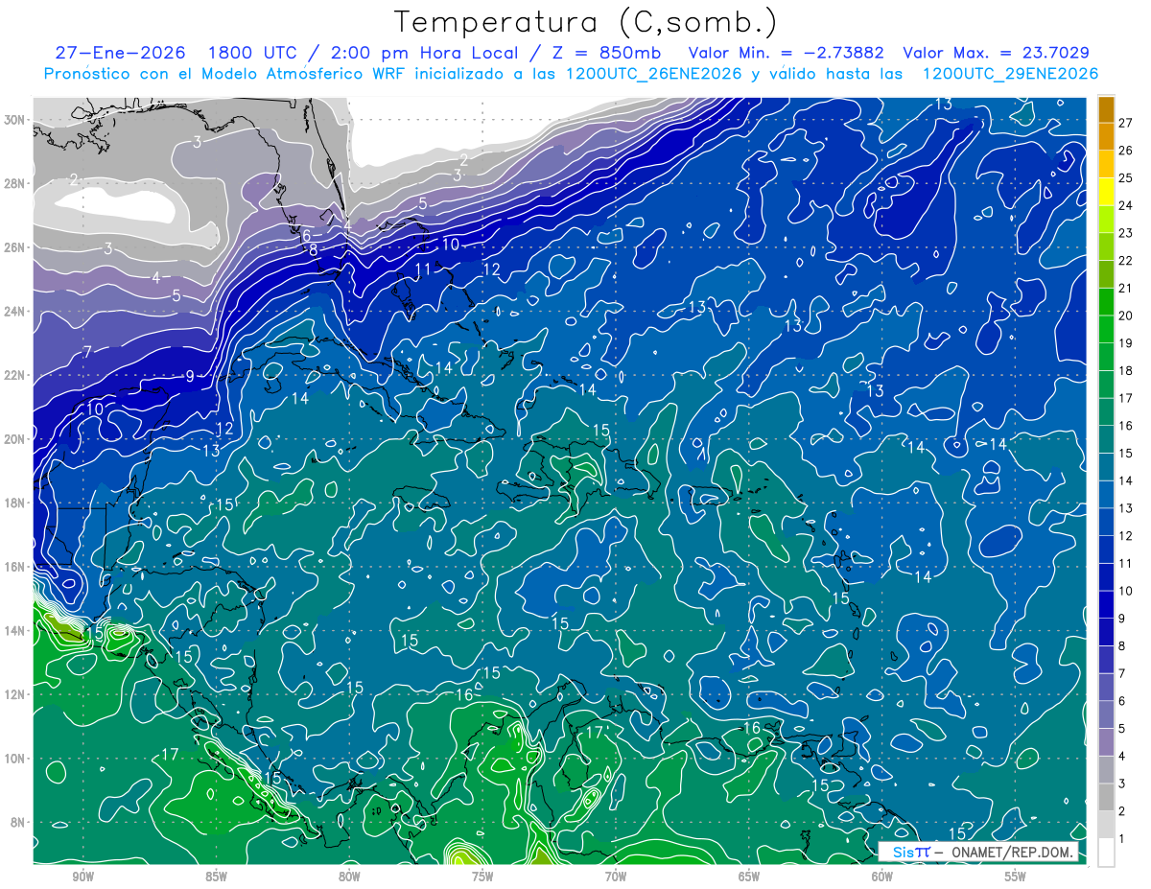
Task: Click the '22N' latitude axis label
Action: (x=13, y=375)
